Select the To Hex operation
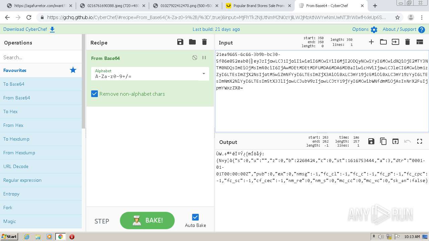The height and width of the screenshot is (241, 429). tap(41, 111)
